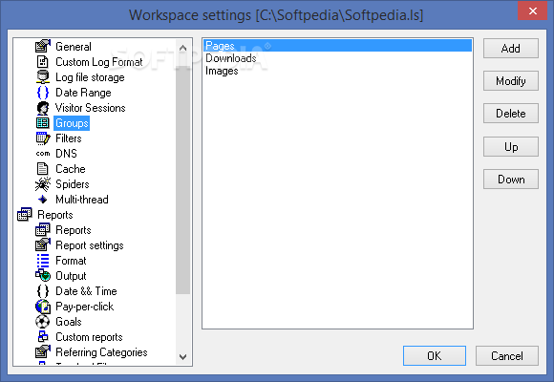The image size is (554, 382).
Task: Click the Output icon
Action: [43, 275]
